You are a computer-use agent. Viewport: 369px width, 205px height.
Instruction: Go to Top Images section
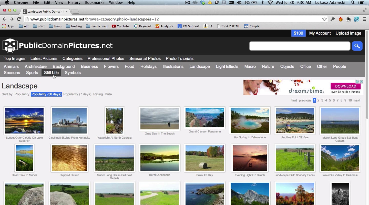click(15, 59)
